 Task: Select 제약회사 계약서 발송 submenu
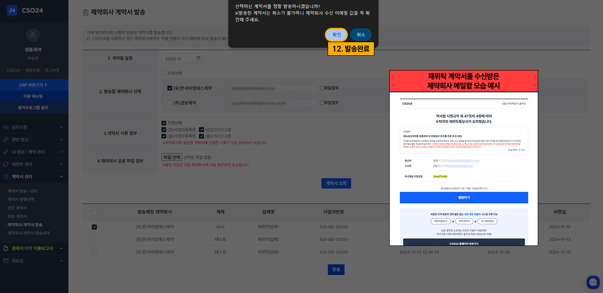pyautogui.click(x=24, y=225)
